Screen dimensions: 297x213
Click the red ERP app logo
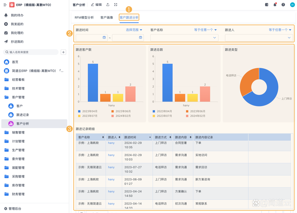pyautogui.click(x=12, y=5)
